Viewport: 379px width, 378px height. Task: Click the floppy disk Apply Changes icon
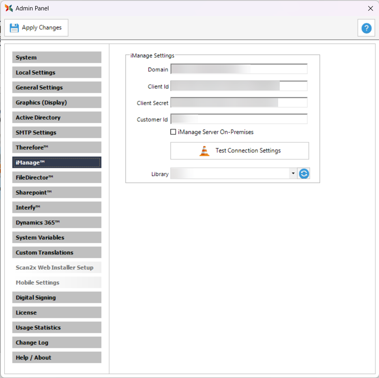14,28
